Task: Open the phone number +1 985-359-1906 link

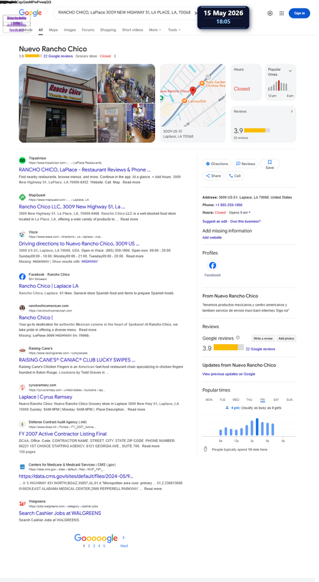Action: point(229,205)
